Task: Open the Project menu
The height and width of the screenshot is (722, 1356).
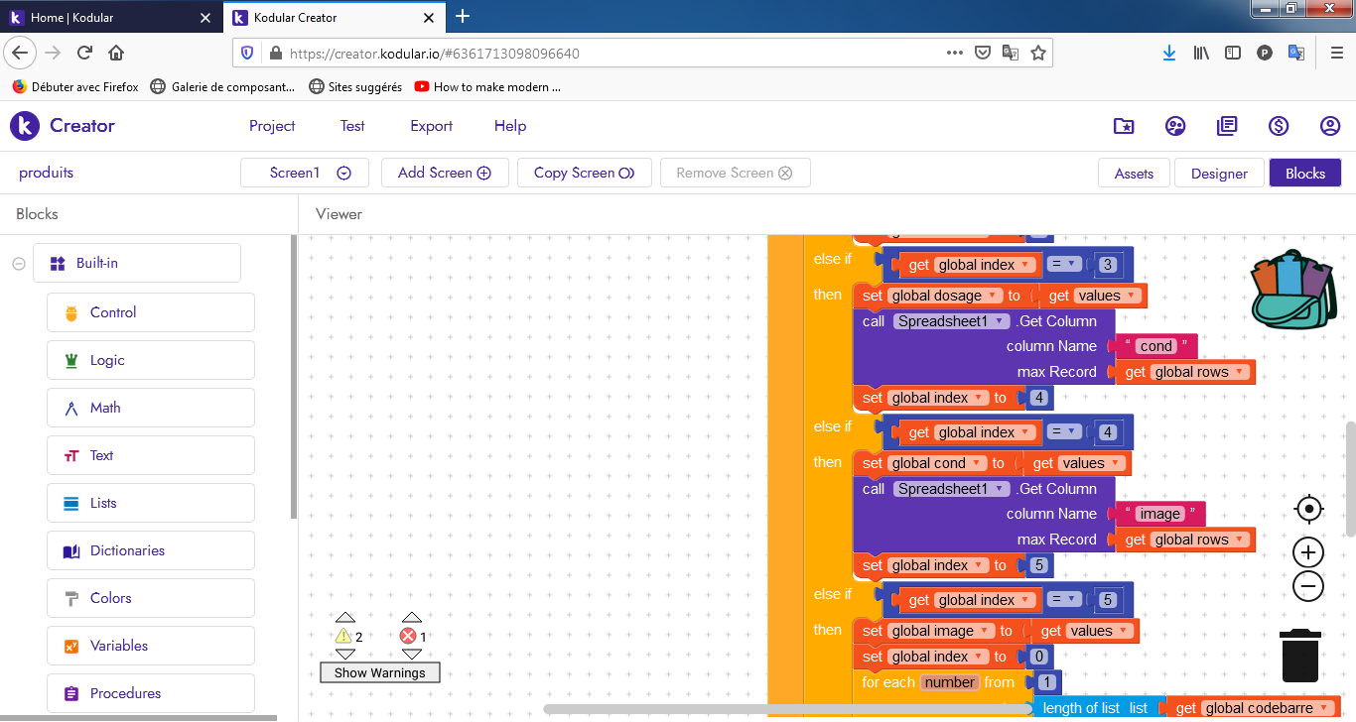Action: coord(272,126)
